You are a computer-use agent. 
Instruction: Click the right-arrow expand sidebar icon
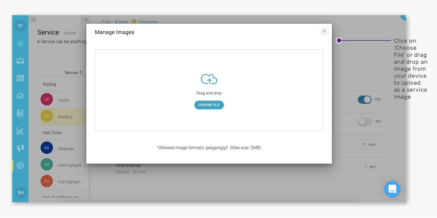[x=33, y=19]
